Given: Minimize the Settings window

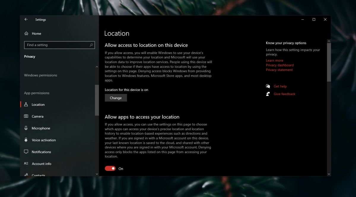Looking at the screenshot, I should 302,20.
